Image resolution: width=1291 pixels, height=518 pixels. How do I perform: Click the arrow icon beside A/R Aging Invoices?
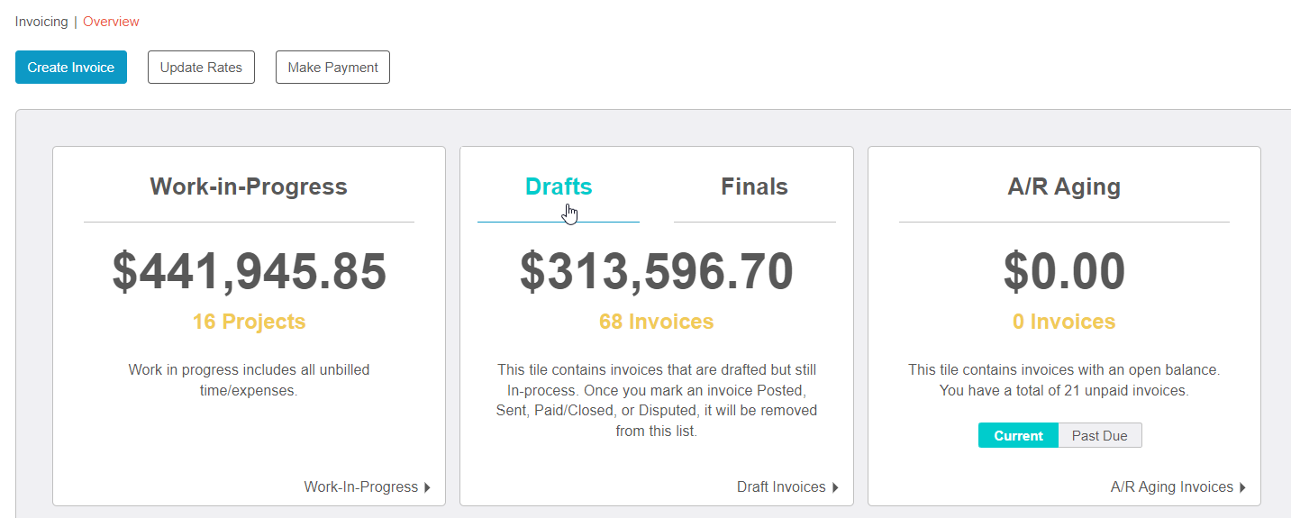(x=1242, y=487)
